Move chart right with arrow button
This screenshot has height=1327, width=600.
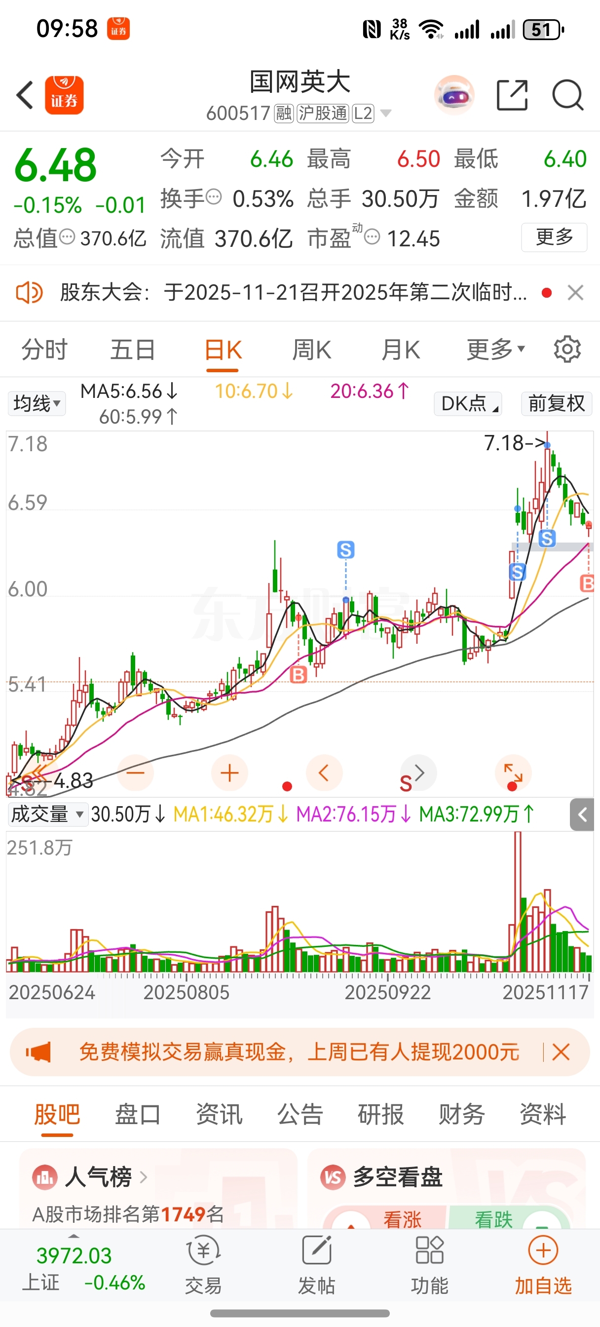tap(419, 773)
